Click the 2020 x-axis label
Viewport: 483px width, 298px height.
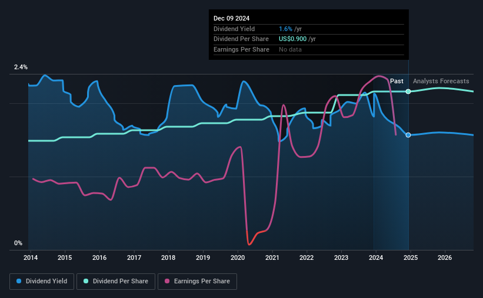pyautogui.click(x=238, y=258)
